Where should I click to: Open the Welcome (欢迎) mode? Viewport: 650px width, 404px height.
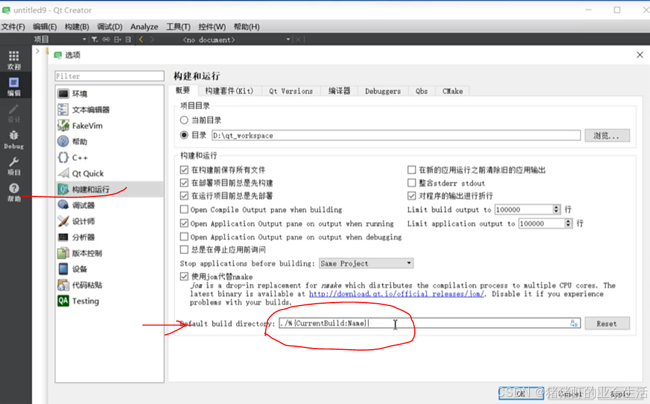click(x=13, y=60)
